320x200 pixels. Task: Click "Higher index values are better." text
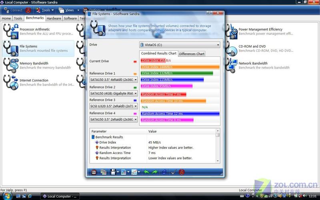[171, 148]
